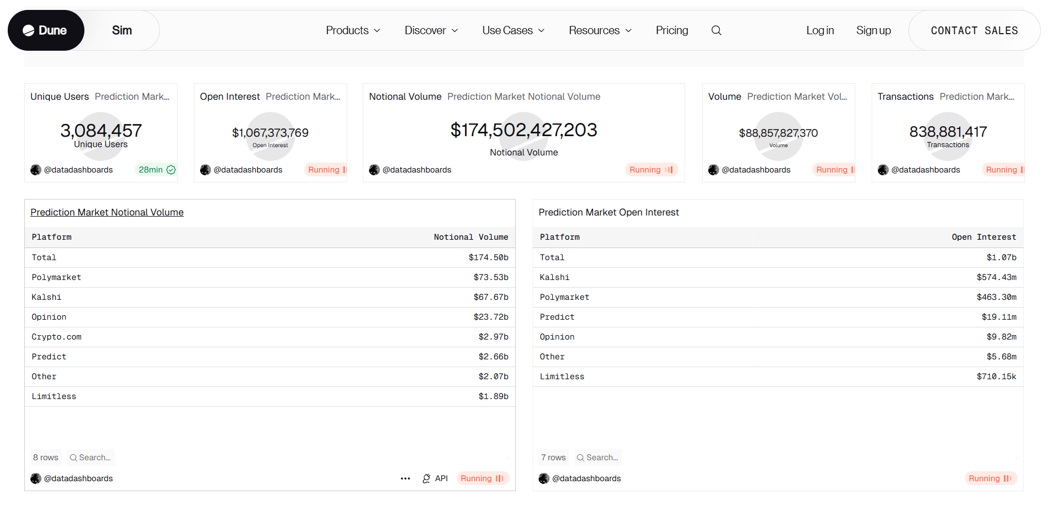
Task: Click Sign up
Action: [x=873, y=30]
